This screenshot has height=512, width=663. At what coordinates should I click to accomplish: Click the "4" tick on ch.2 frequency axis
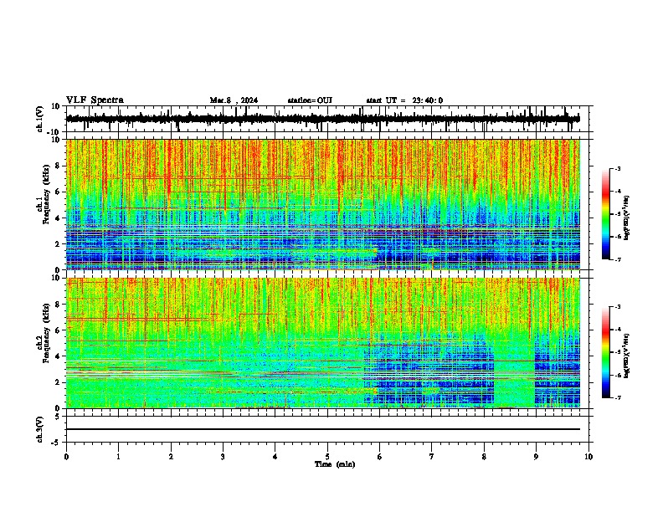point(58,356)
